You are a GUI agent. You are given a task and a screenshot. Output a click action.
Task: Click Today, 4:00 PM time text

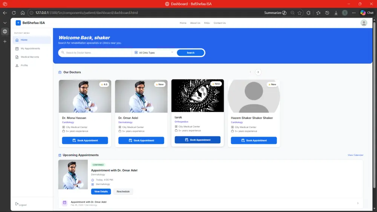(104, 180)
